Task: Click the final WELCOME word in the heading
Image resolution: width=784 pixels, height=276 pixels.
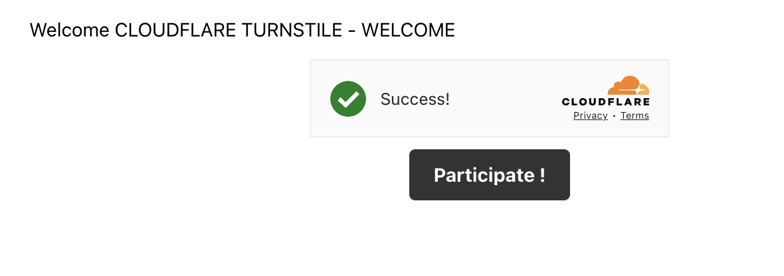Action: tap(409, 31)
